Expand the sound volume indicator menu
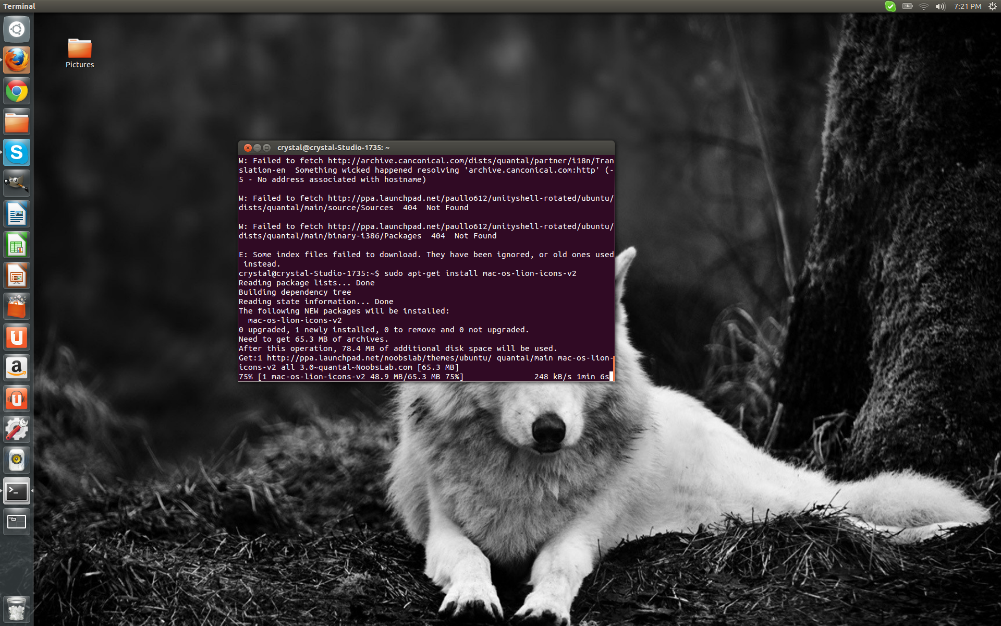The width and height of the screenshot is (1001, 626). (x=940, y=6)
